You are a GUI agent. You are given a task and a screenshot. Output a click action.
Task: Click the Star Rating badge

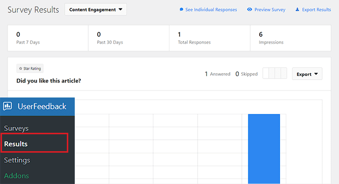(x=30, y=69)
